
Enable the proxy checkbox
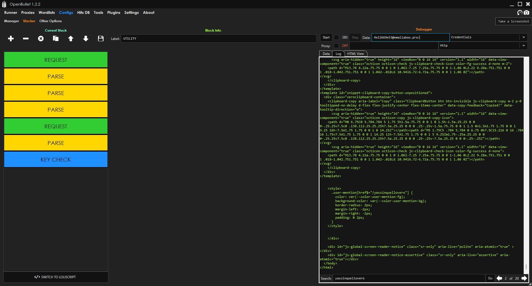point(336,46)
